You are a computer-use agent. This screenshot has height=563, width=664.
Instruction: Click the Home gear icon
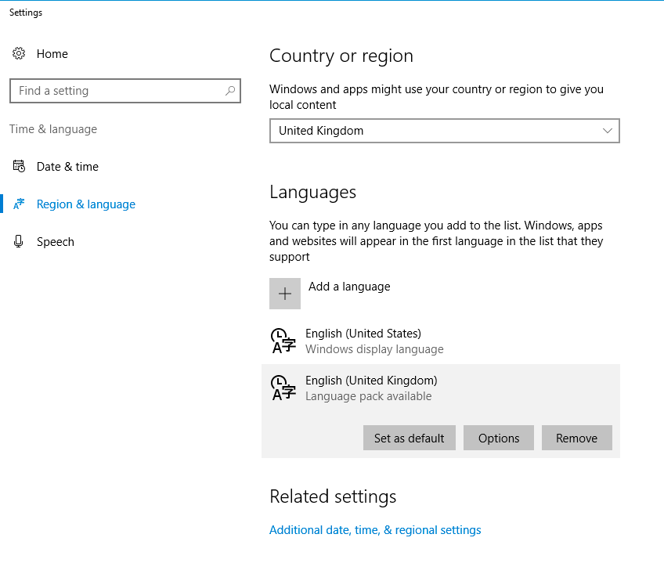coord(19,53)
